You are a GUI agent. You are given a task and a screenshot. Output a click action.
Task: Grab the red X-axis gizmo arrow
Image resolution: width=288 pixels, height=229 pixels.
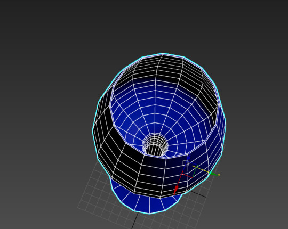tap(176, 190)
